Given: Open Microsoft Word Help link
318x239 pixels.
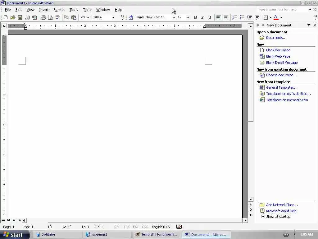Looking at the screenshot, I should tap(281, 211).
